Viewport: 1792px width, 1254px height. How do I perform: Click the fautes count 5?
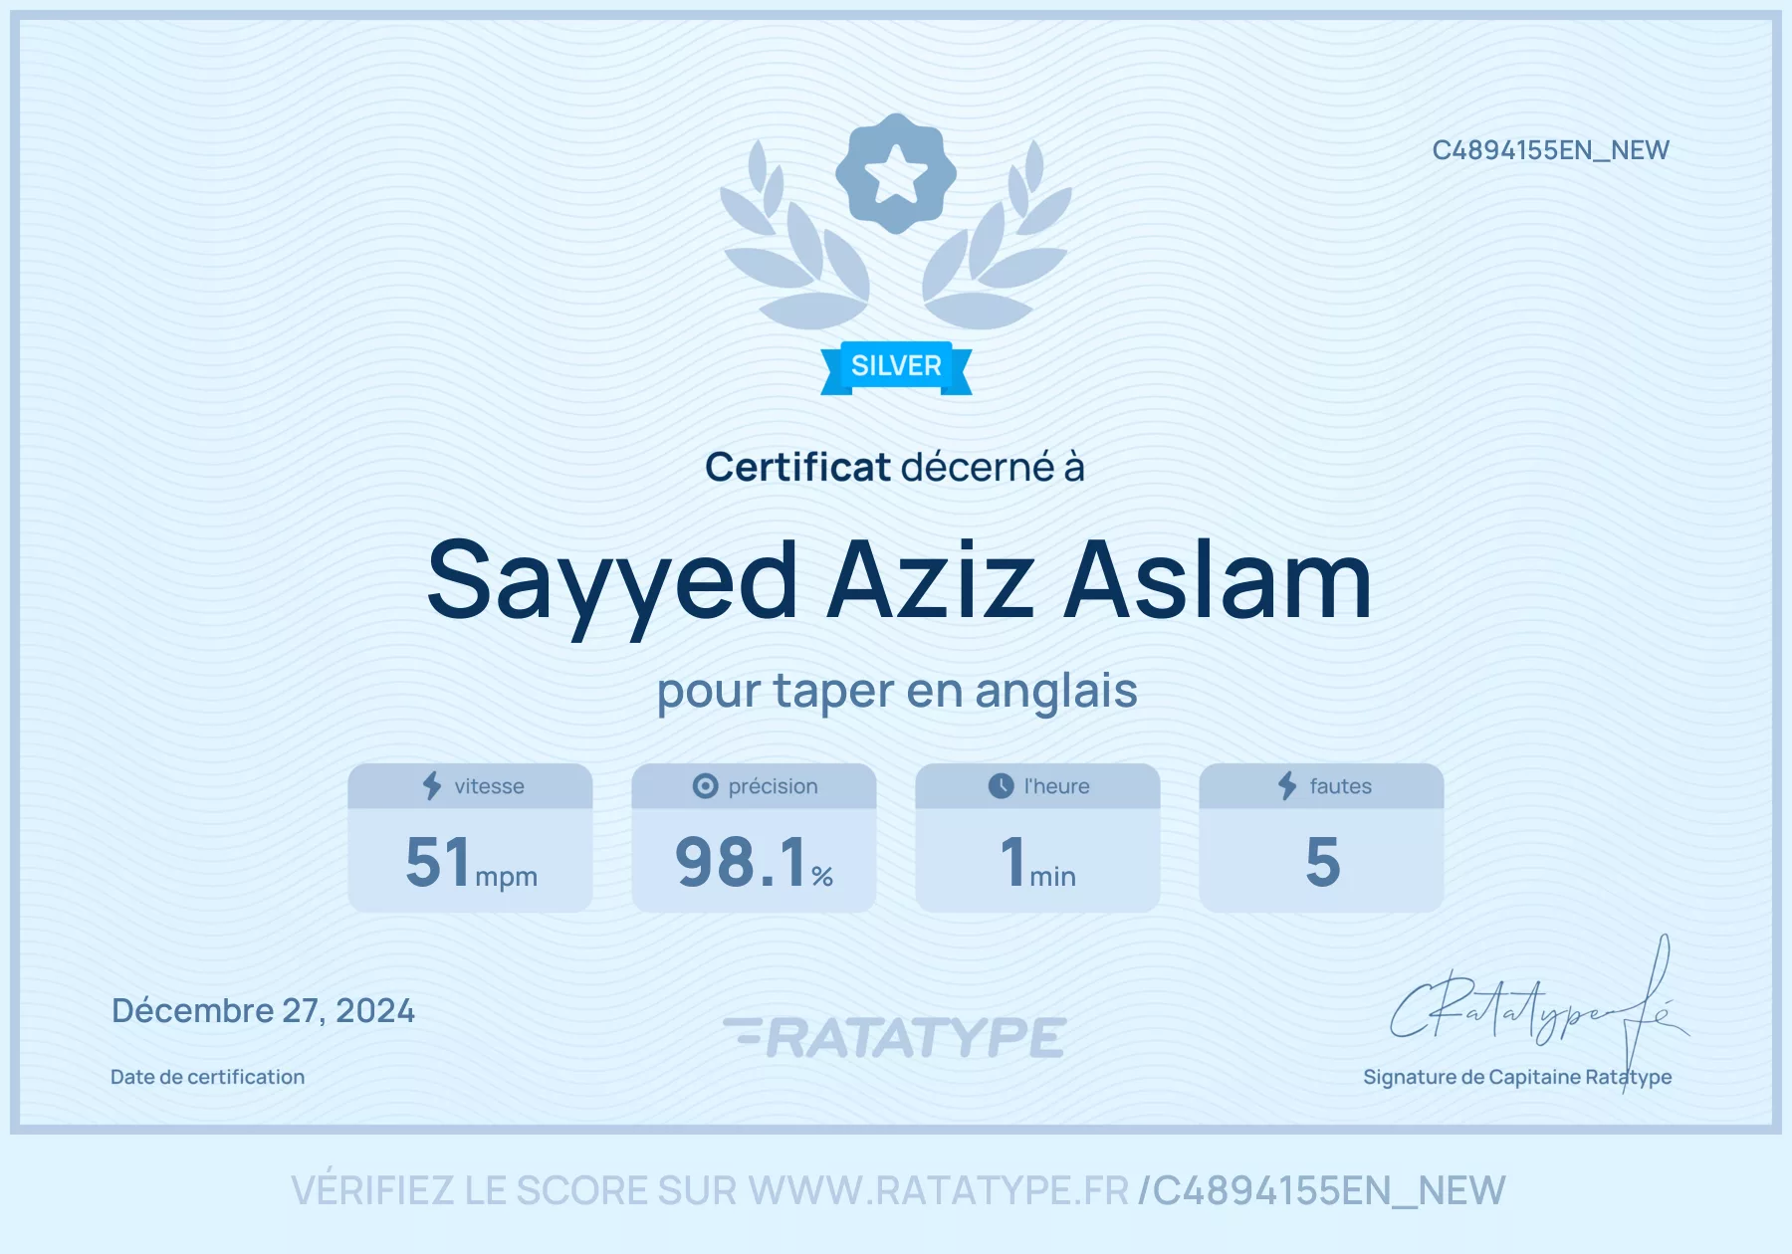tap(1322, 862)
